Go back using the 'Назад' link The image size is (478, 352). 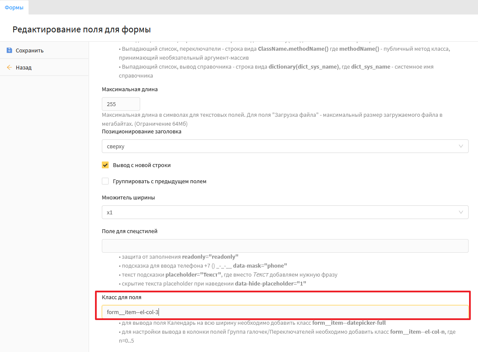point(23,67)
